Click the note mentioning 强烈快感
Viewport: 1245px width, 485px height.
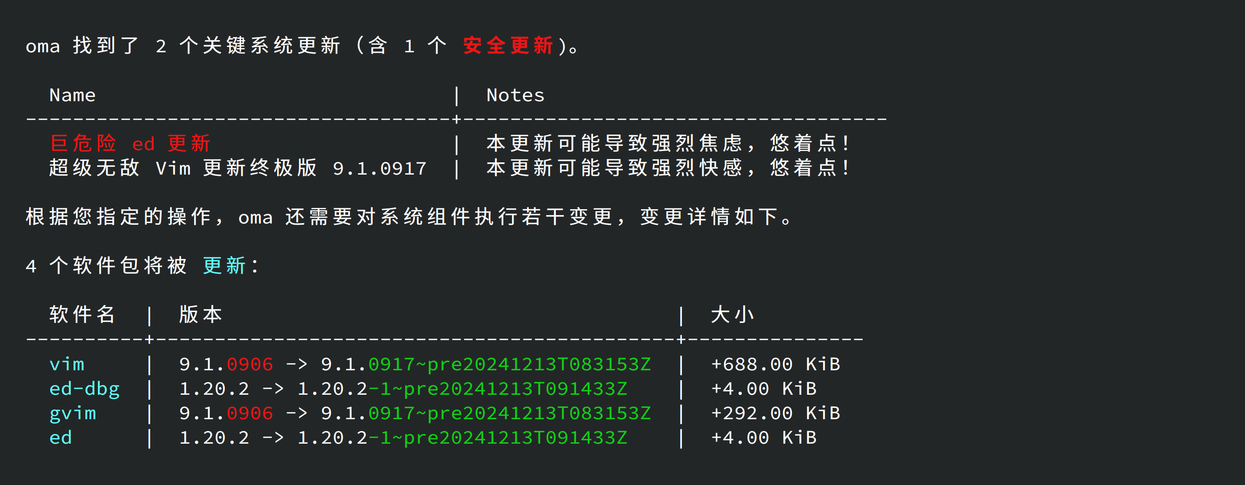click(667, 168)
